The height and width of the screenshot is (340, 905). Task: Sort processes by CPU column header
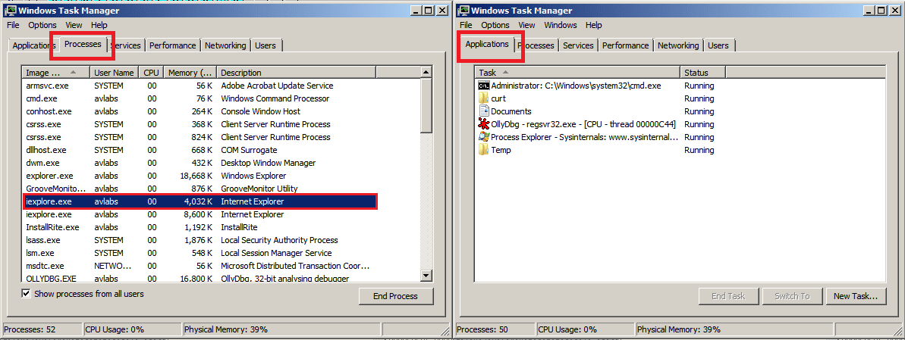(151, 73)
